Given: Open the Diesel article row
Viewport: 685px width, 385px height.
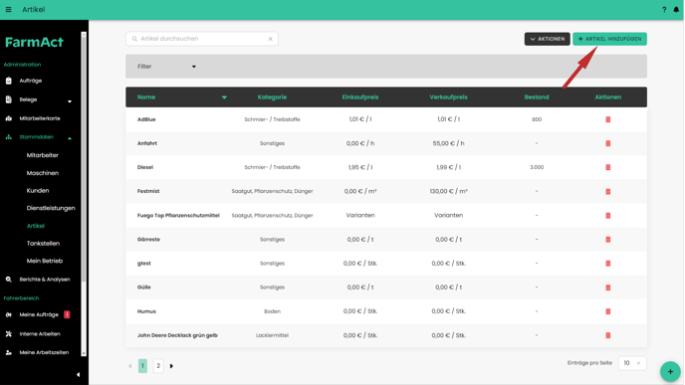Looking at the screenshot, I should [386, 167].
